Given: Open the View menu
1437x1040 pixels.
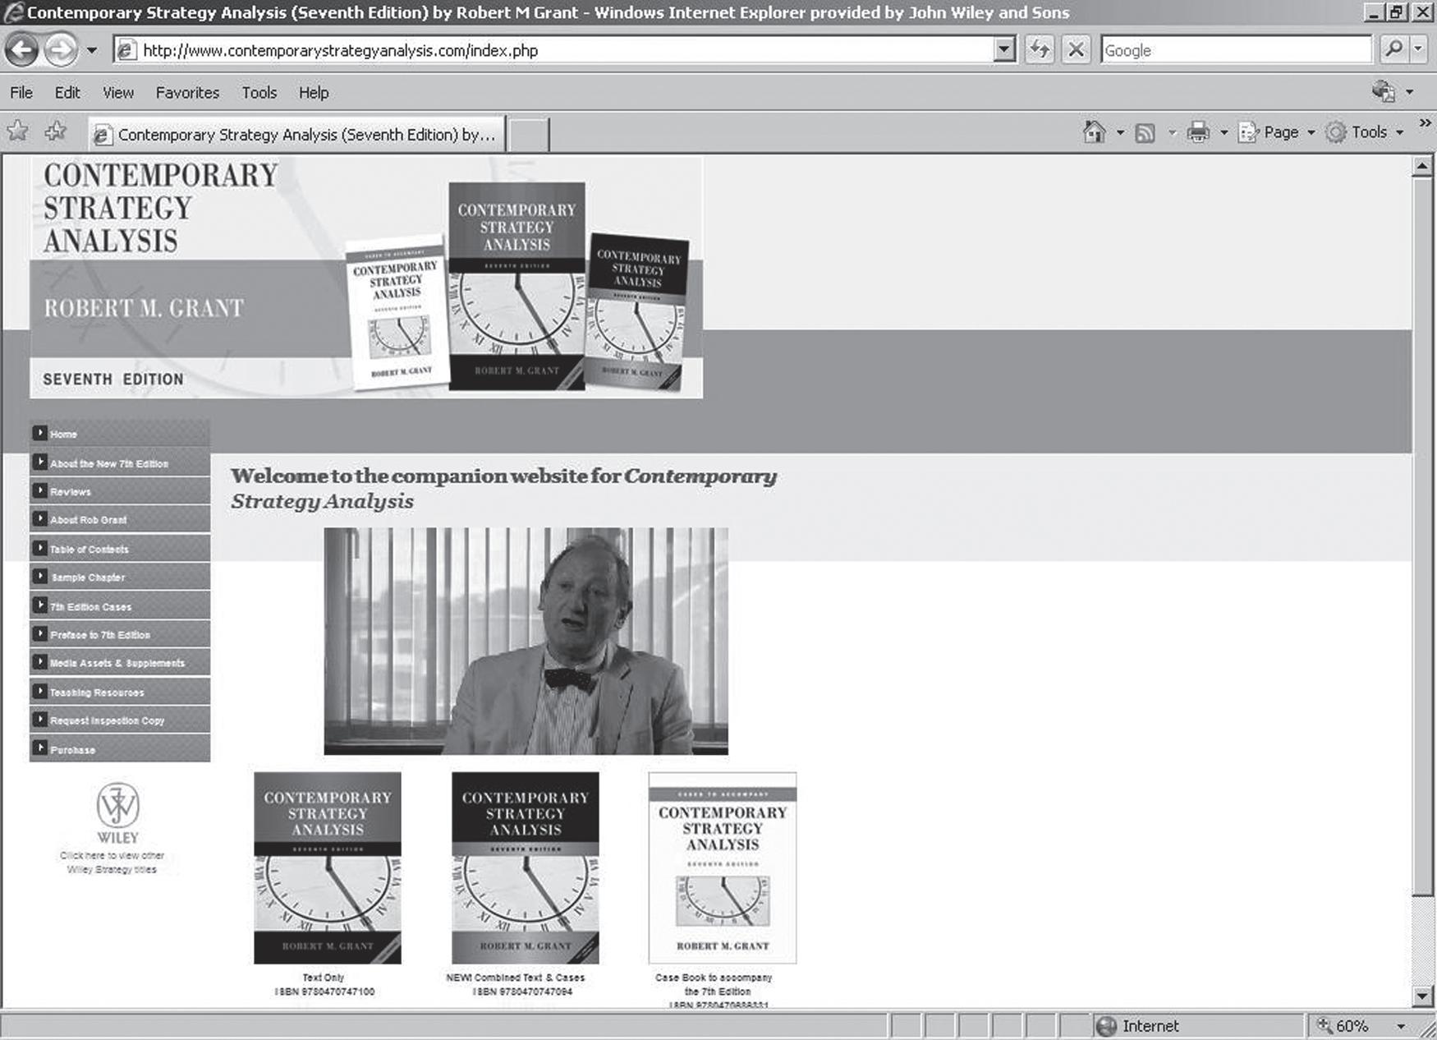Looking at the screenshot, I should pos(118,93).
